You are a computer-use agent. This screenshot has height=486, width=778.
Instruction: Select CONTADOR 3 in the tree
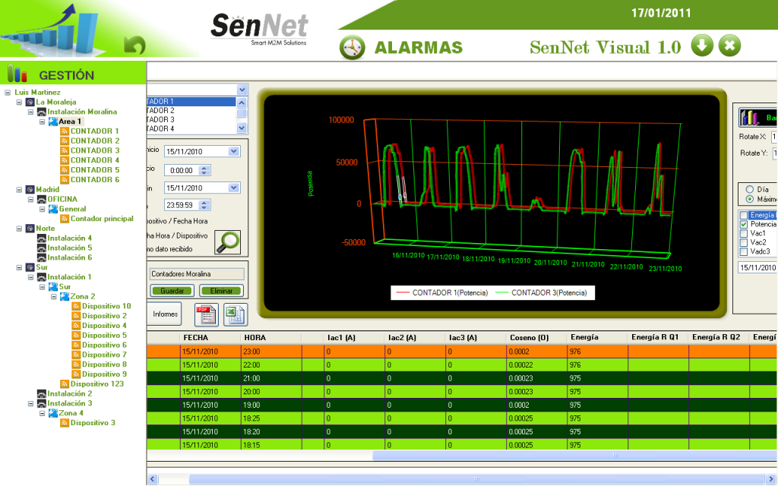pyautogui.click(x=94, y=150)
